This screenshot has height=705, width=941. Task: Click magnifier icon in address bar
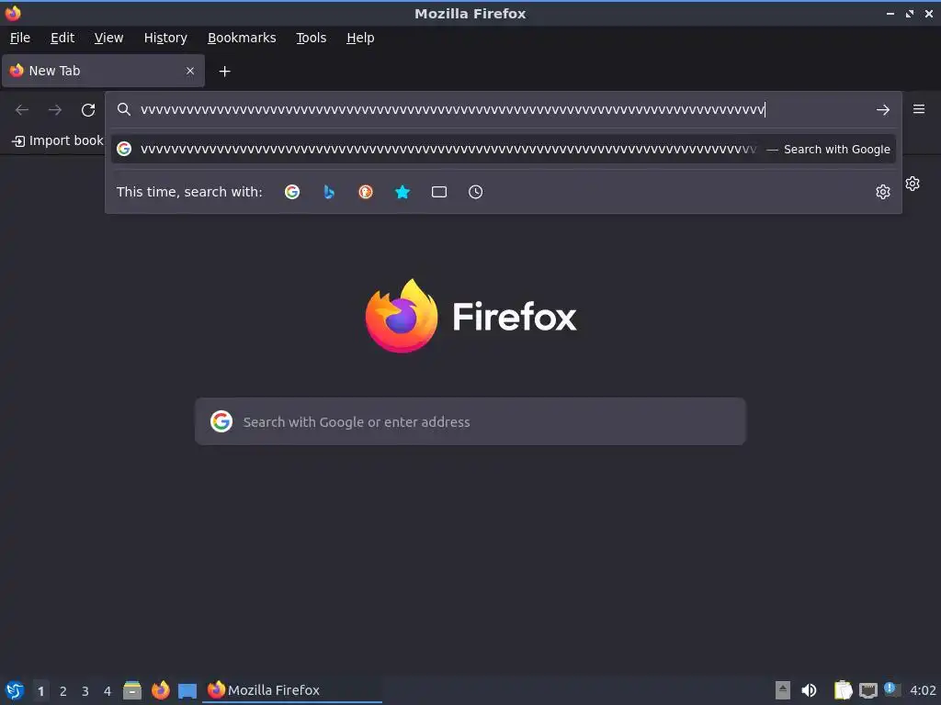(124, 109)
